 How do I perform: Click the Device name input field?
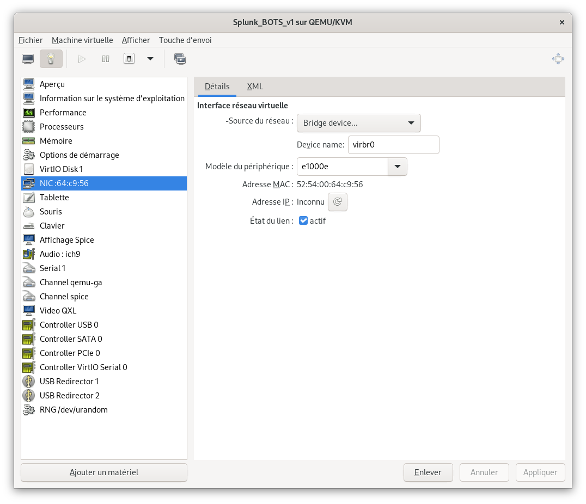(x=393, y=145)
